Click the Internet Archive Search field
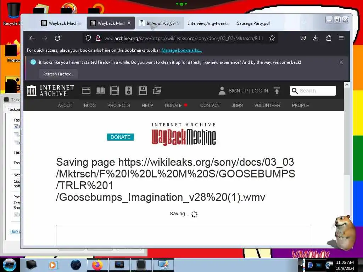The width and height of the screenshot is (363, 272). click(313, 91)
